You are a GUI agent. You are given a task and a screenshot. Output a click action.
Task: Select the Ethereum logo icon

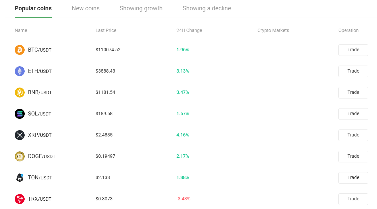click(x=20, y=71)
